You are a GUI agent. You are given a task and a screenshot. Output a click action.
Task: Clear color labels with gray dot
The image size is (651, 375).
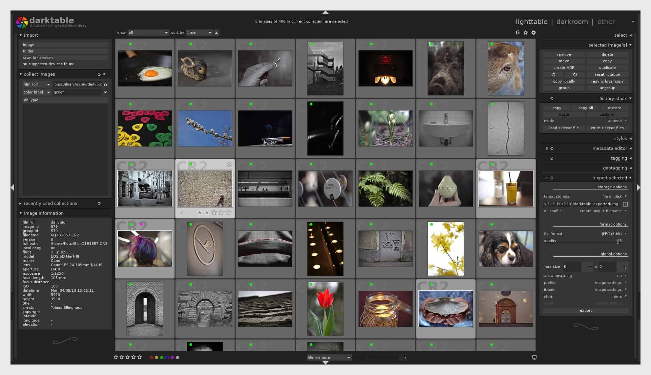tap(178, 358)
